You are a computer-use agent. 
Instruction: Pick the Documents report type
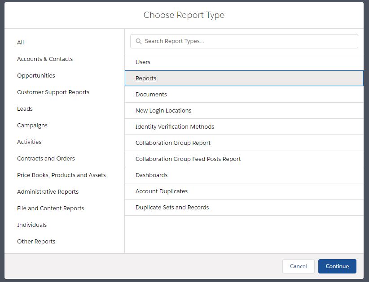[151, 95]
